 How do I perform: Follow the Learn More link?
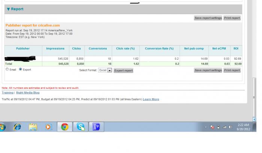(x=151, y=99)
